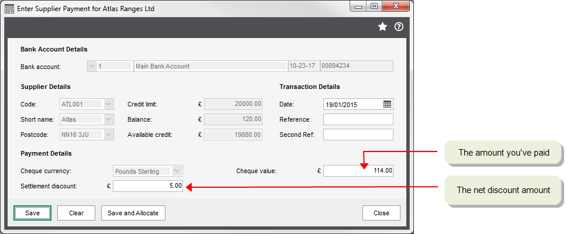The height and width of the screenshot is (234, 570).
Task: Click the Close button
Action: point(381,213)
